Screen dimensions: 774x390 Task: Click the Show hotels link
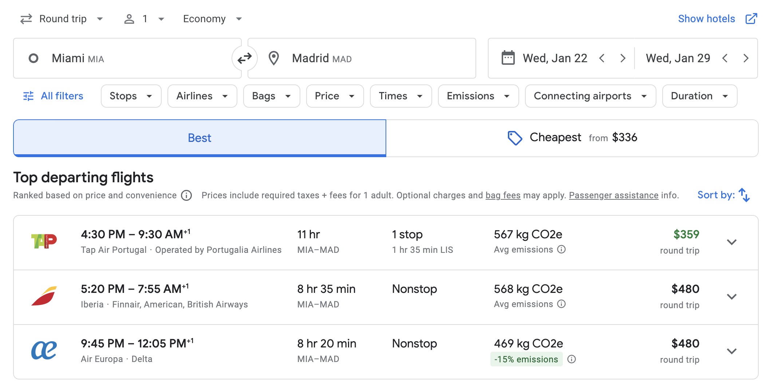tap(706, 18)
